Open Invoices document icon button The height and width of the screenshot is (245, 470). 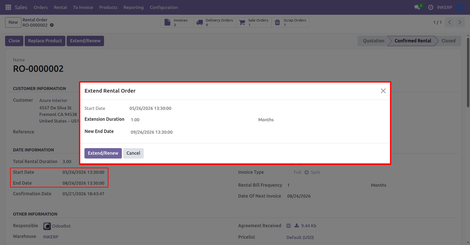coord(167,22)
